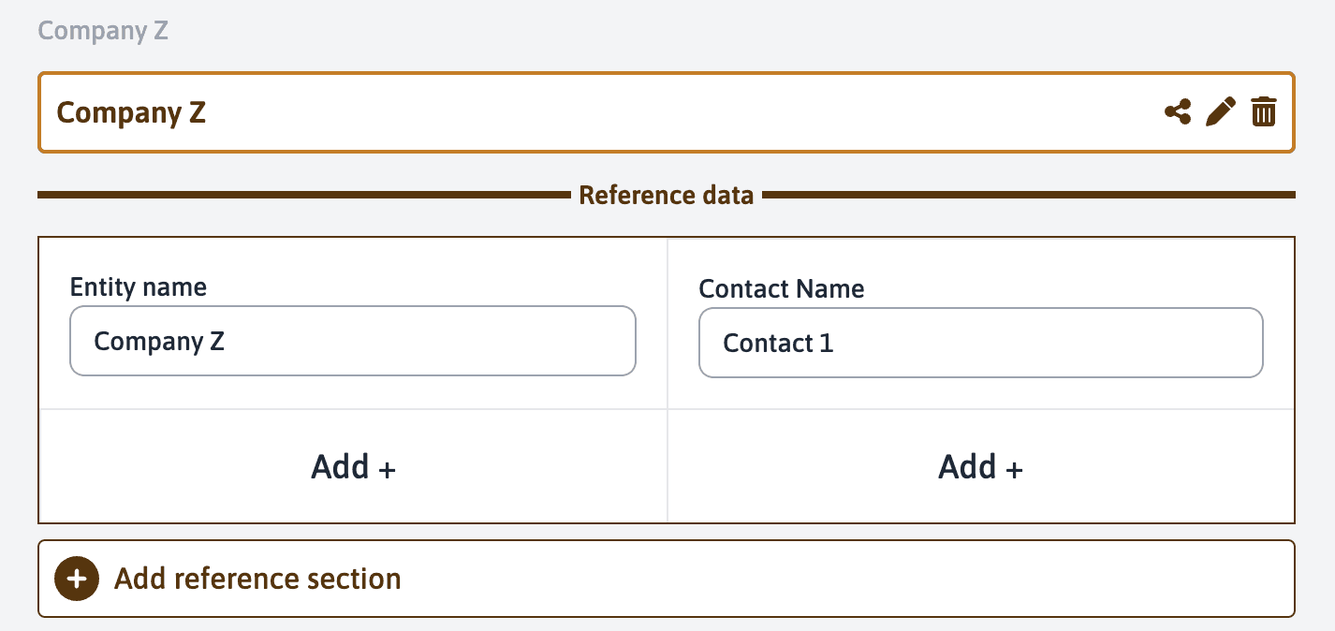The height and width of the screenshot is (631, 1335).
Task: Click the Add reference section label
Action: [257, 579]
